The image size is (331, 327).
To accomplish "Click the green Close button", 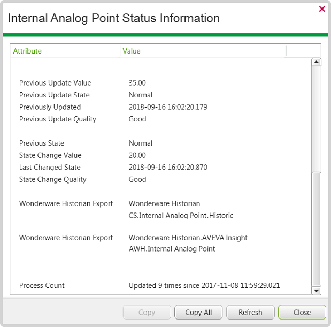I will pyautogui.click(x=302, y=312).
